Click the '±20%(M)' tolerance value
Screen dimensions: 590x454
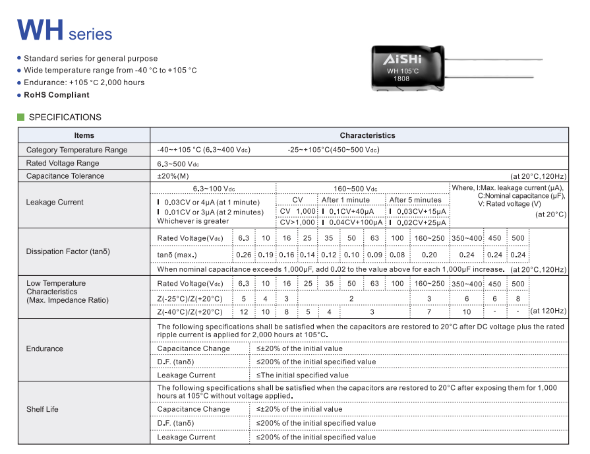(x=173, y=176)
